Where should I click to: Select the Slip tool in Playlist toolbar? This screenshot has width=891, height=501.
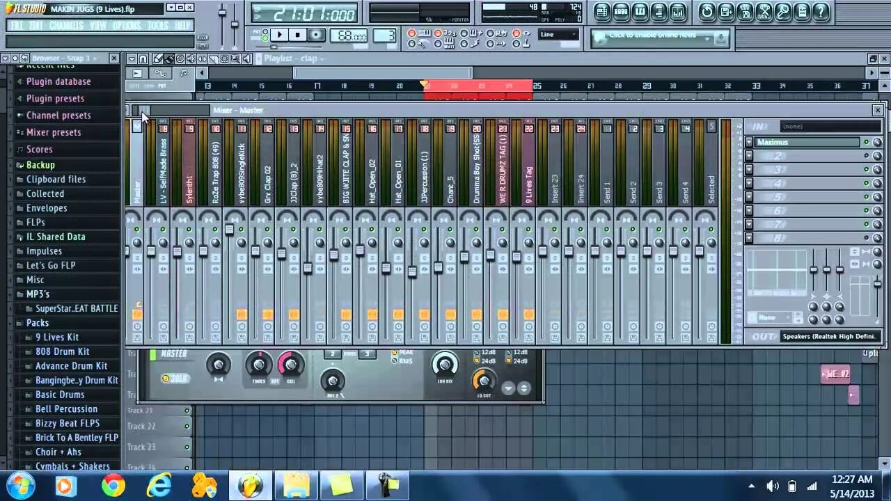coord(203,58)
